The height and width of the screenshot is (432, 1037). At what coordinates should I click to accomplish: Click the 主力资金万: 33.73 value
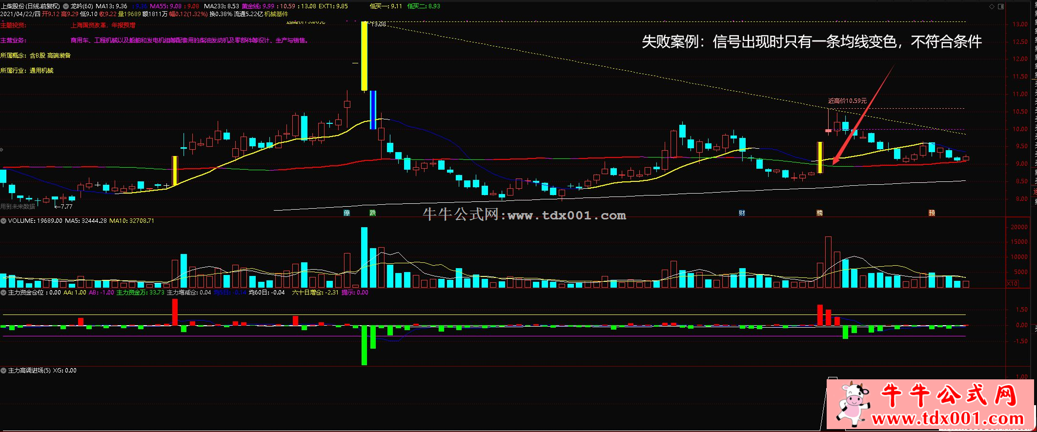click(x=140, y=293)
